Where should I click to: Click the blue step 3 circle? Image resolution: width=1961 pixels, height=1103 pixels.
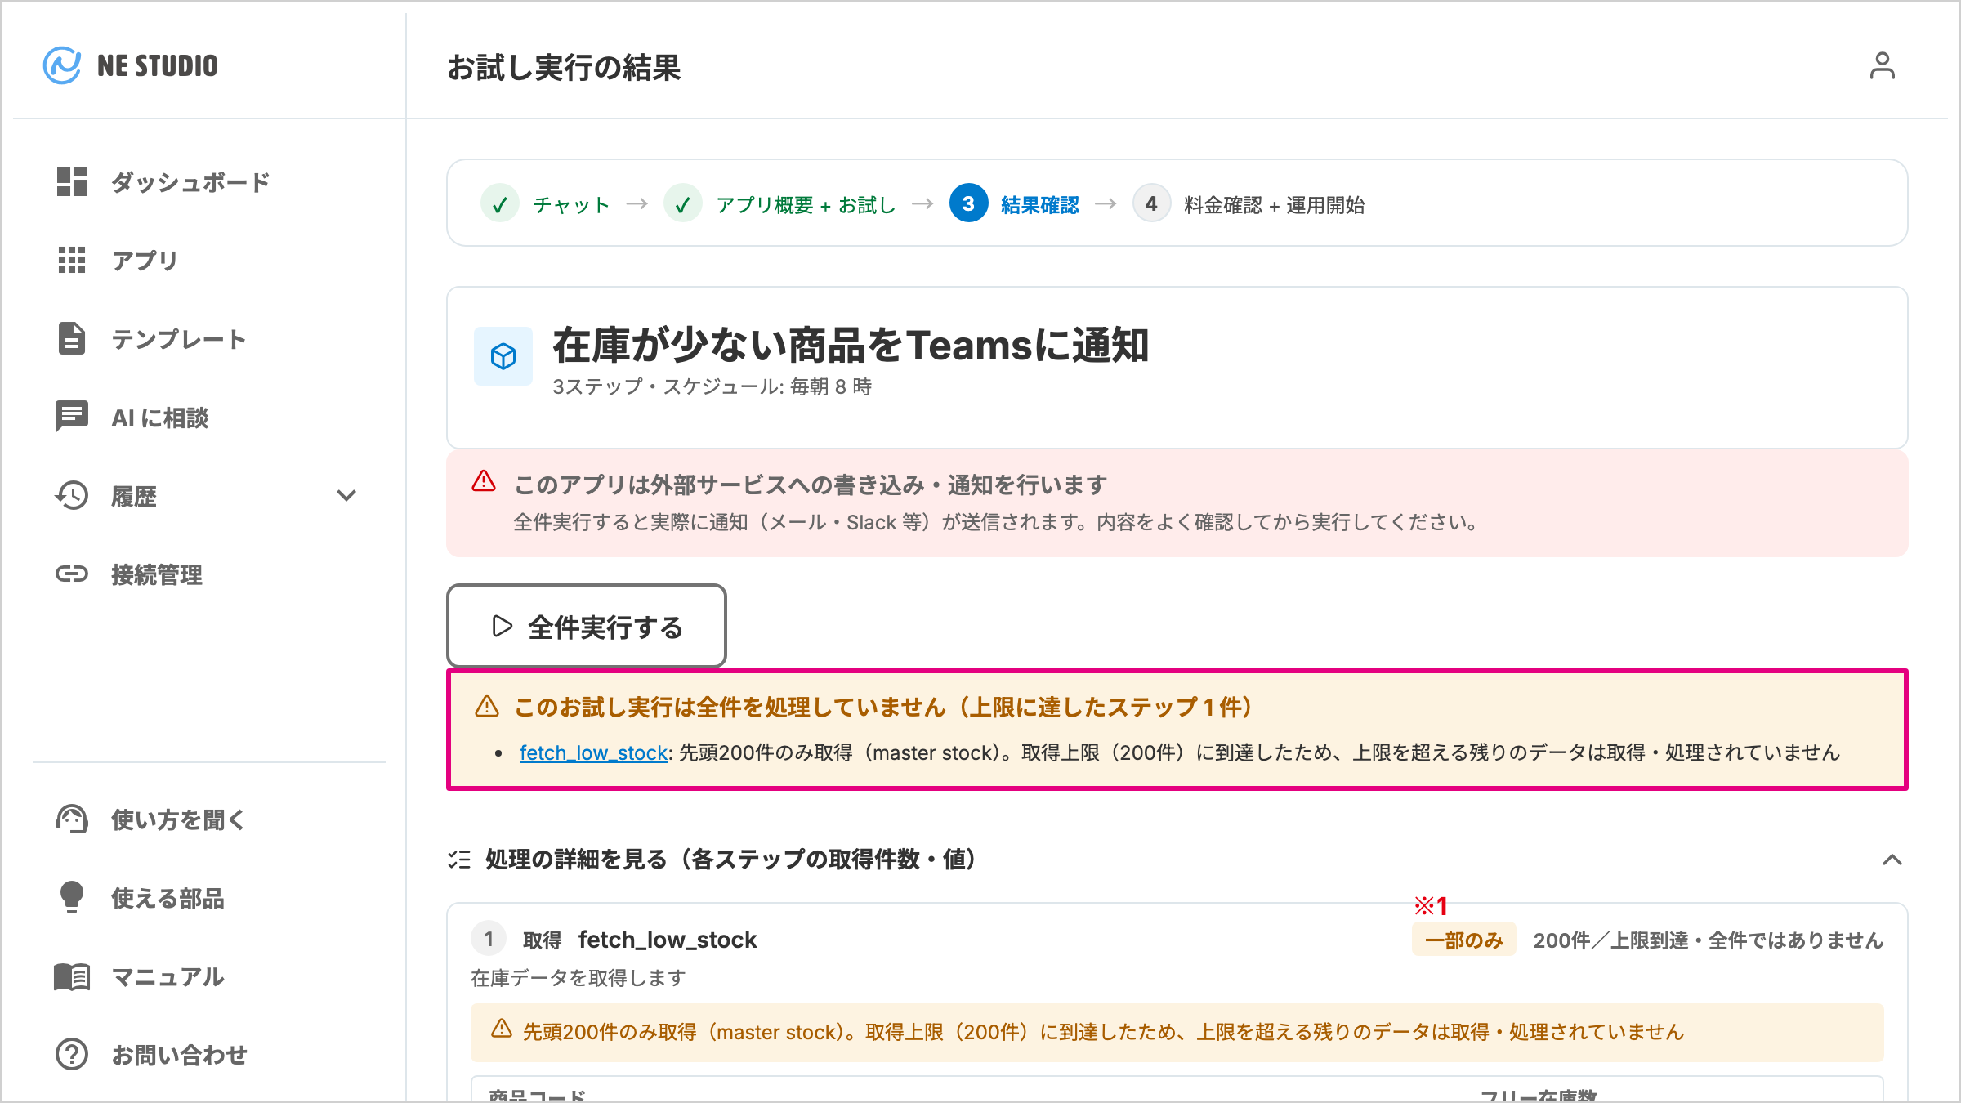(x=968, y=203)
